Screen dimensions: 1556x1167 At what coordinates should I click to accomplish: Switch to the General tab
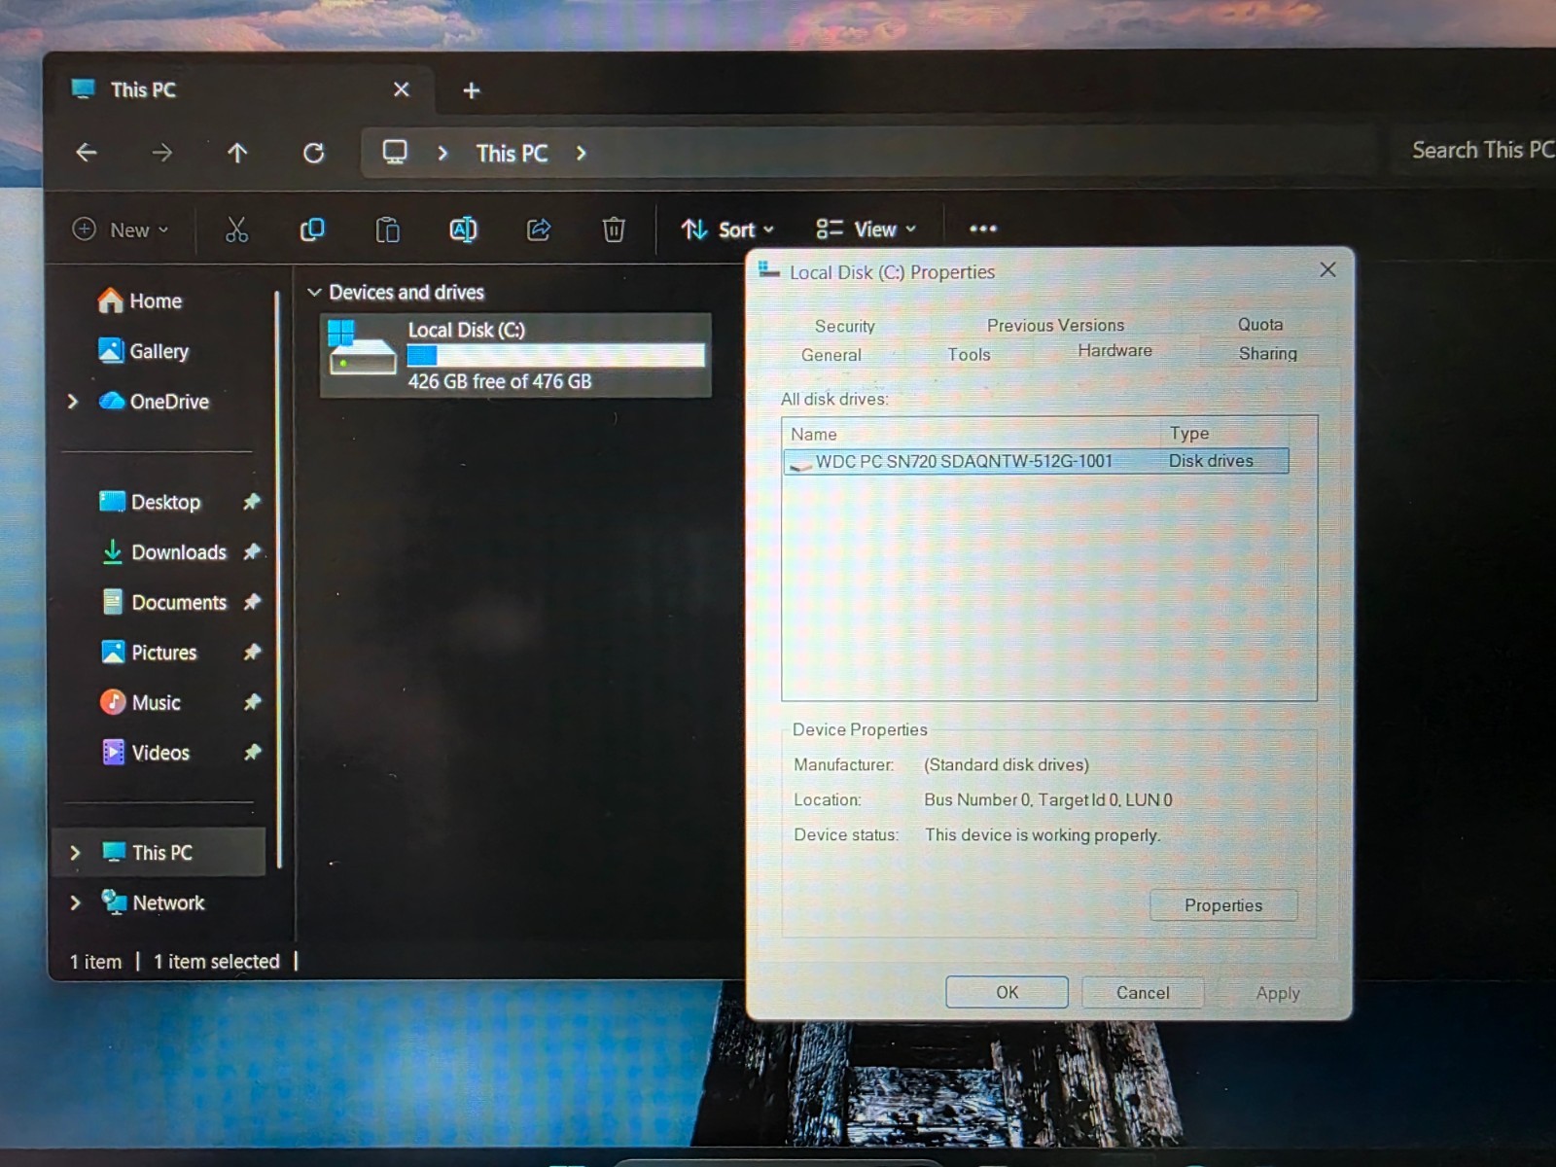pyautogui.click(x=831, y=355)
